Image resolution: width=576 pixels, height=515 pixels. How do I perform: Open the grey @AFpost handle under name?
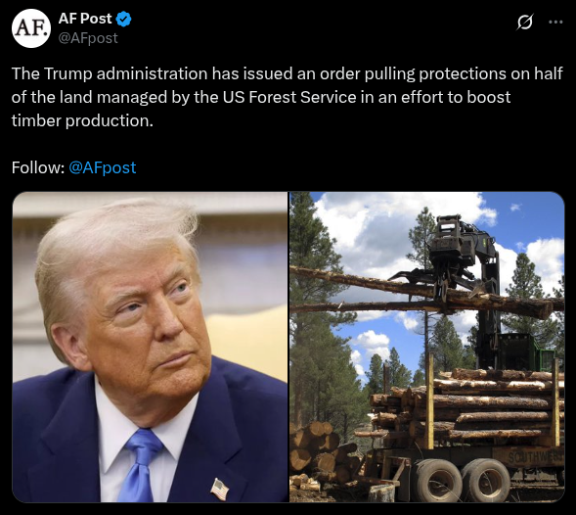click(x=88, y=38)
